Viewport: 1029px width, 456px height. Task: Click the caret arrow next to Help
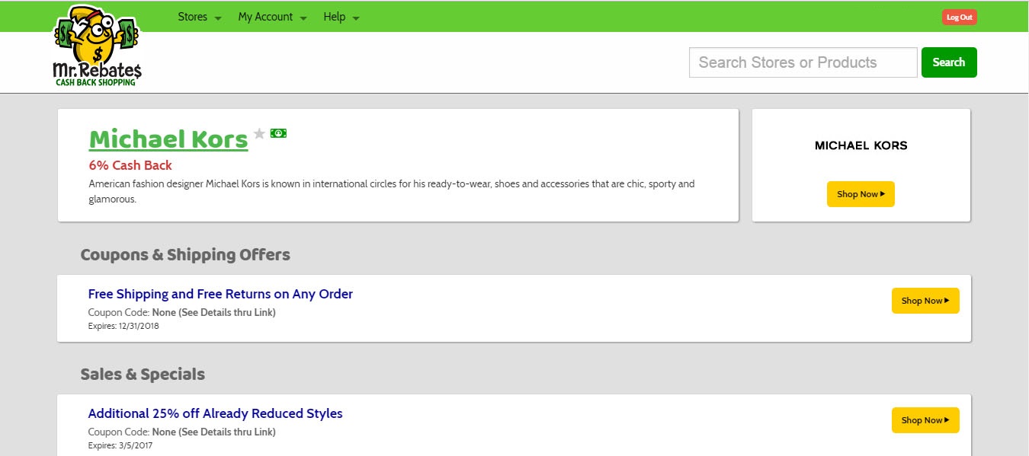[x=356, y=18]
